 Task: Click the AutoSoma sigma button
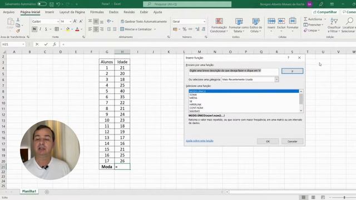click(313, 19)
